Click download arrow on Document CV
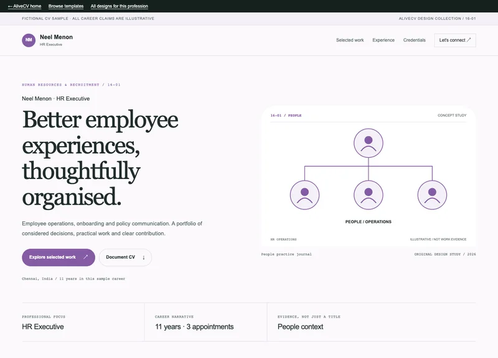 [x=144, y=257]
